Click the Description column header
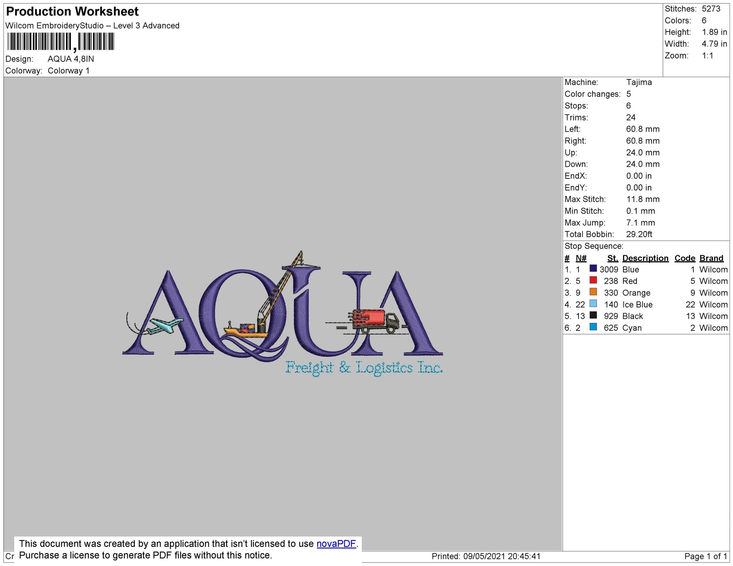The height and width of the screenshot is (566, 733). 645,258
